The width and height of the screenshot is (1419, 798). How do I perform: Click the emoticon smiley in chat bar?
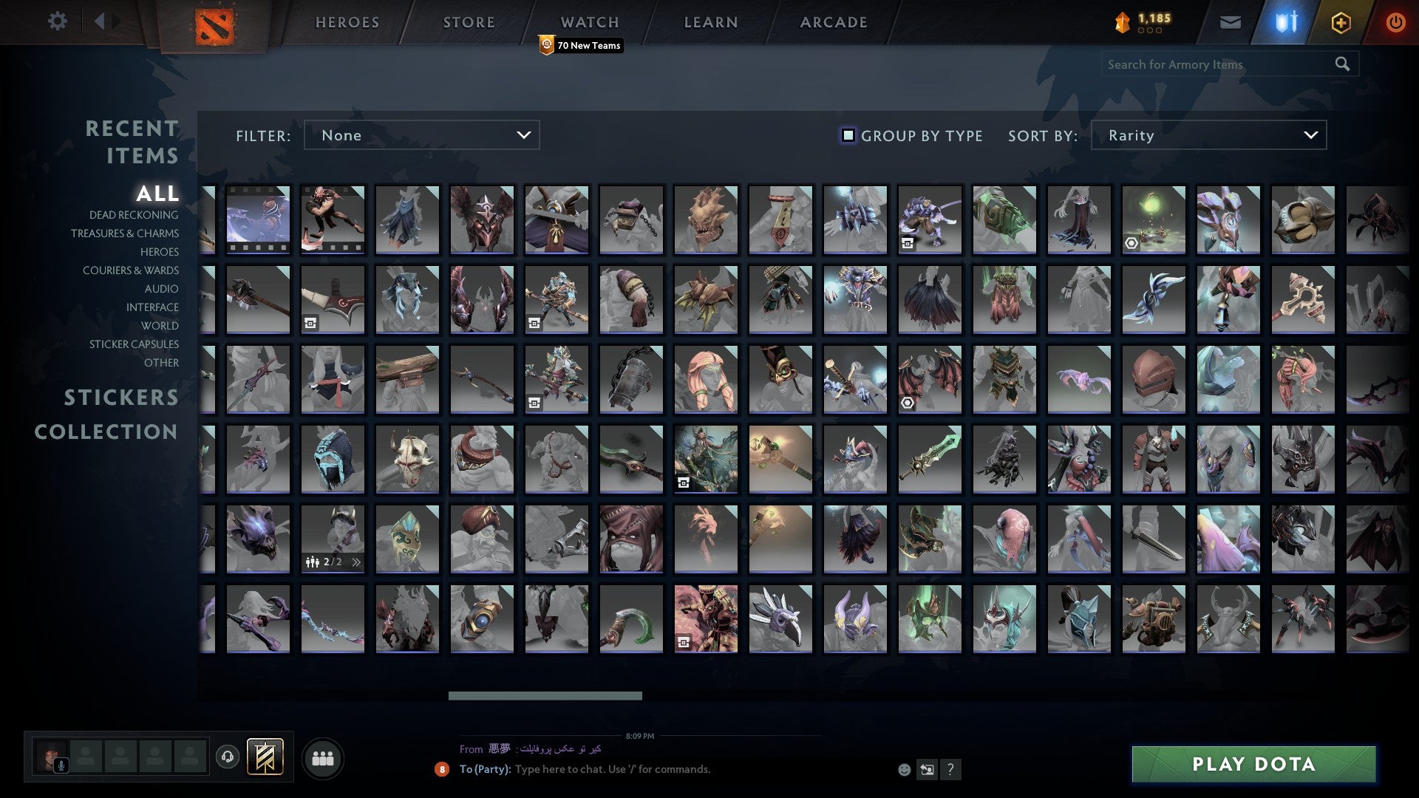click(905, 769)
